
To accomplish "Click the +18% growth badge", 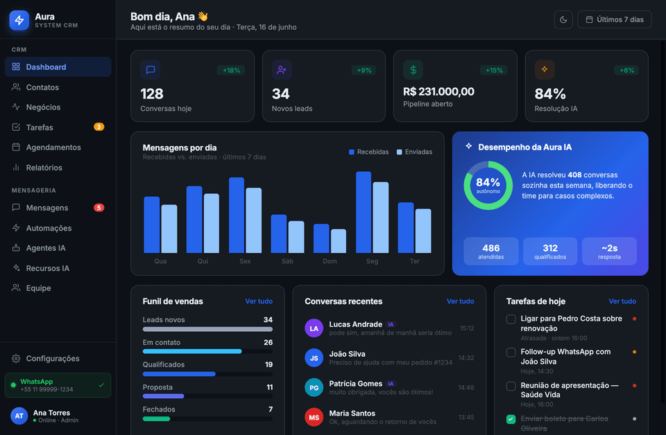I will (231, 71).
